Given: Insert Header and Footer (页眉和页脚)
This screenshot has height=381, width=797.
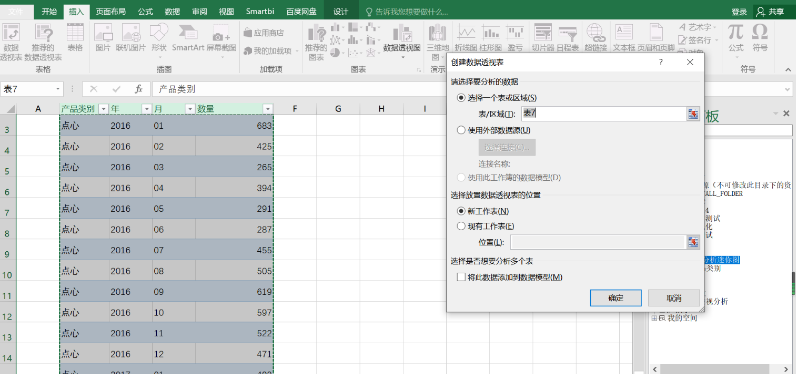Looking at the screenshot, I should (x=656, y=38).
